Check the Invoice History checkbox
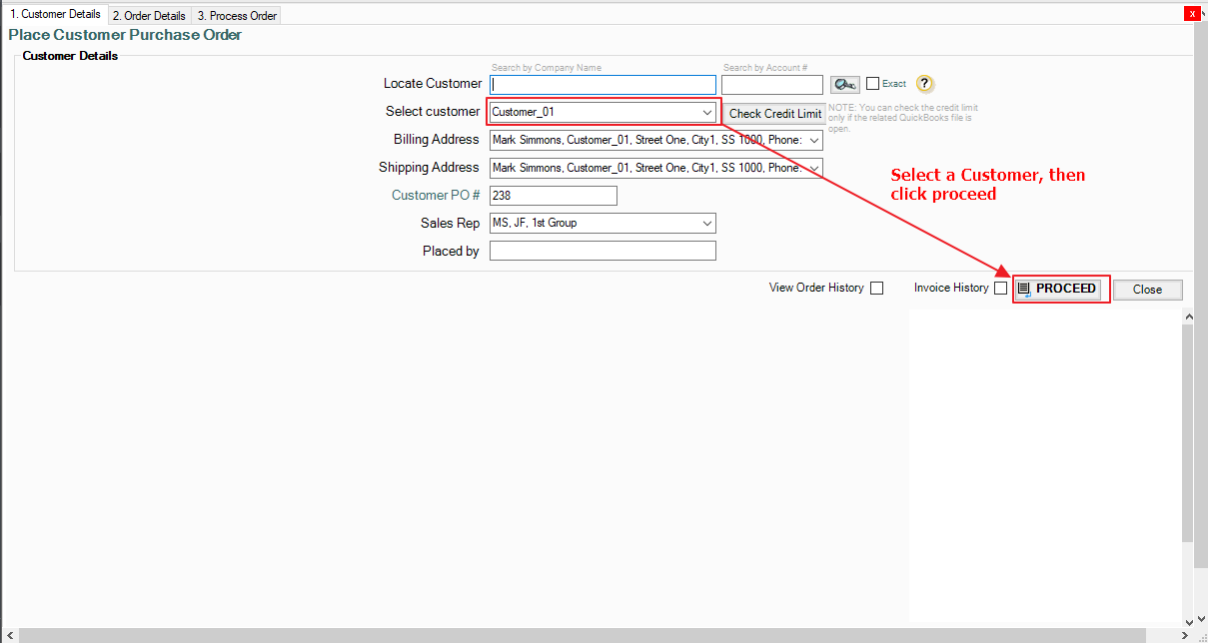The image size is (1208, 643). (1000, 289)
